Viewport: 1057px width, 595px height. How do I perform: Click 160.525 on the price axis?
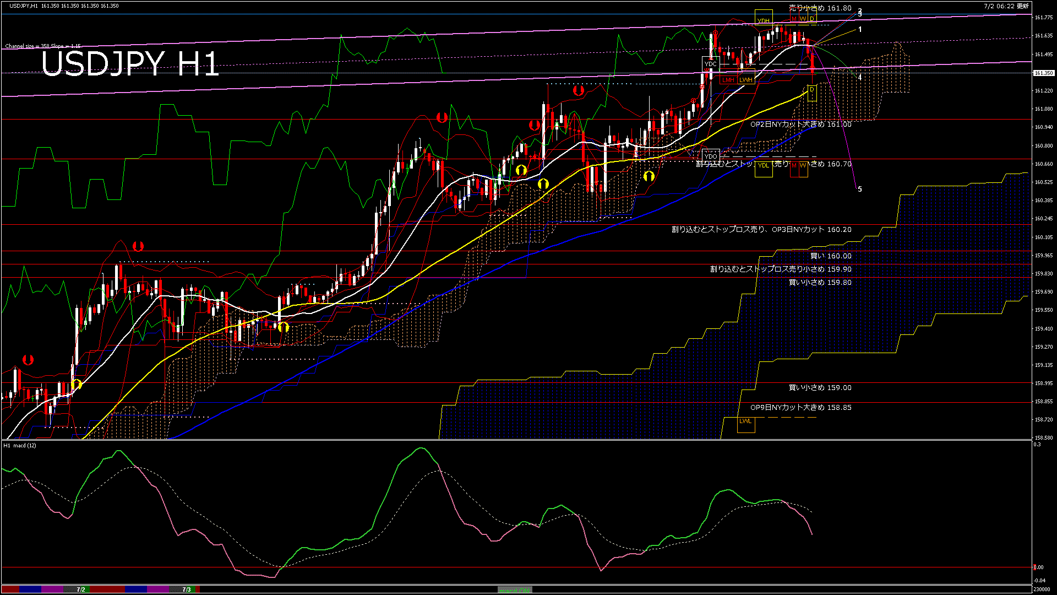(x=1044, y=182)
